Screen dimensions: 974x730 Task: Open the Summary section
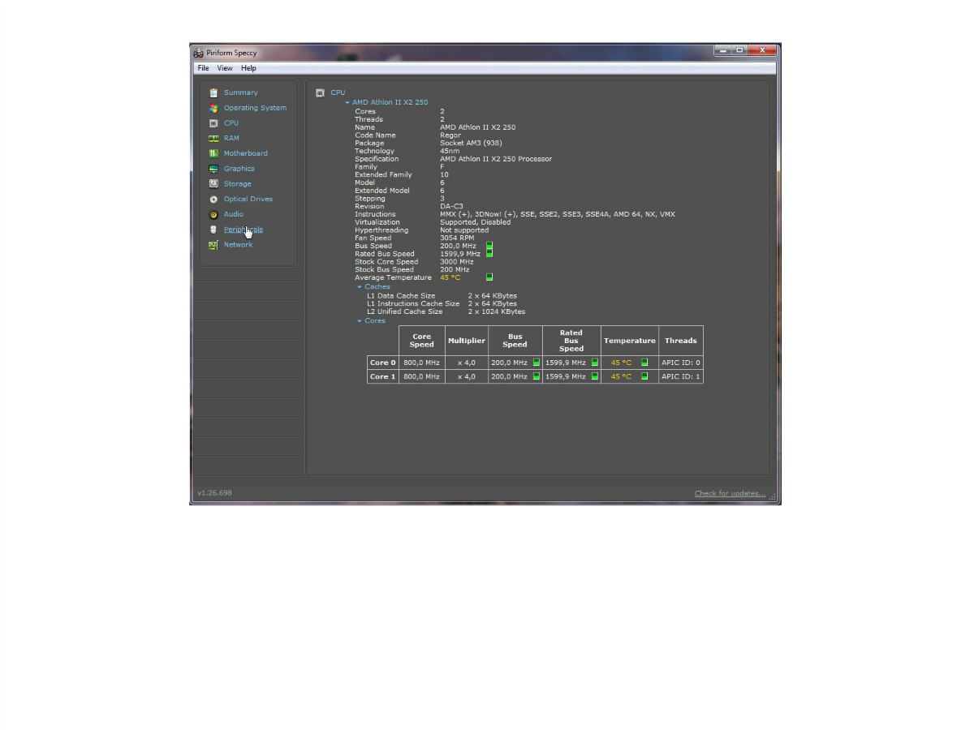click(x=241, y=92)
